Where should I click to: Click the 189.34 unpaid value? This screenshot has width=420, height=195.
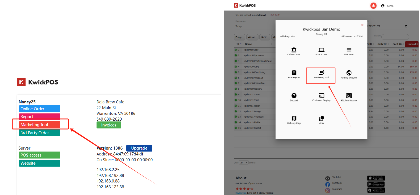click(414, 67)
